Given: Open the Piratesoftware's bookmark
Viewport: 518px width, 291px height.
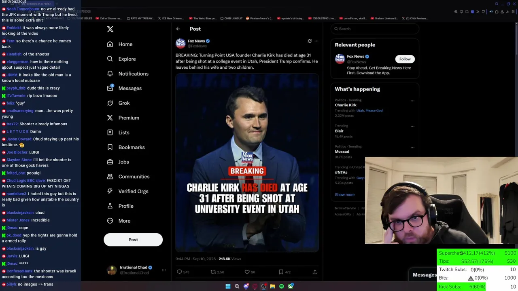Looking at the screenshot, I should pyautogui.click(x=259, y=18).
